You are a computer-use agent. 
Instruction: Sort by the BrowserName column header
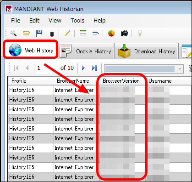click(77, 81)
